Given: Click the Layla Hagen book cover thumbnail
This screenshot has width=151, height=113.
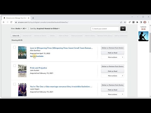Looking at the screenshot, I should point(22,90).
